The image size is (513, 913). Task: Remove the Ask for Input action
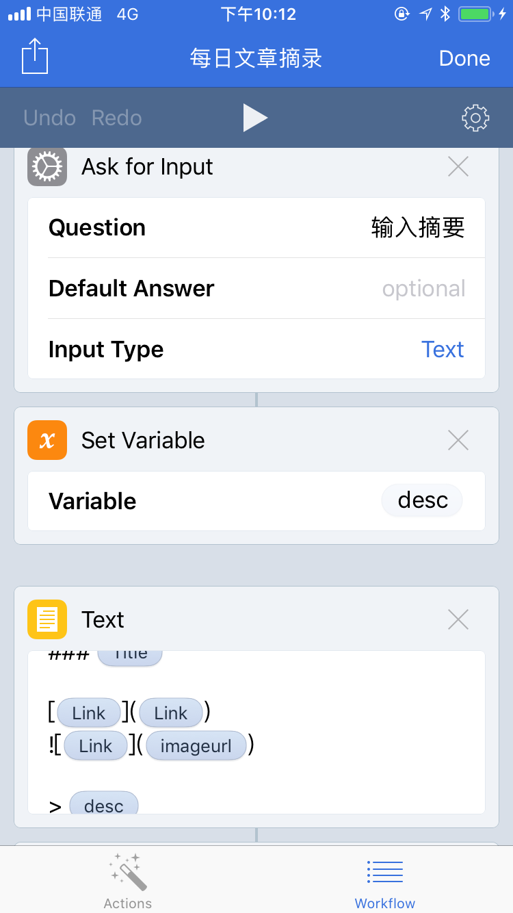458,166
